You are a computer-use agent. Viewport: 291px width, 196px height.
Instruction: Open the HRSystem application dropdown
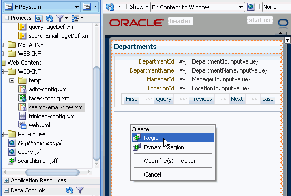click(77, 7)
